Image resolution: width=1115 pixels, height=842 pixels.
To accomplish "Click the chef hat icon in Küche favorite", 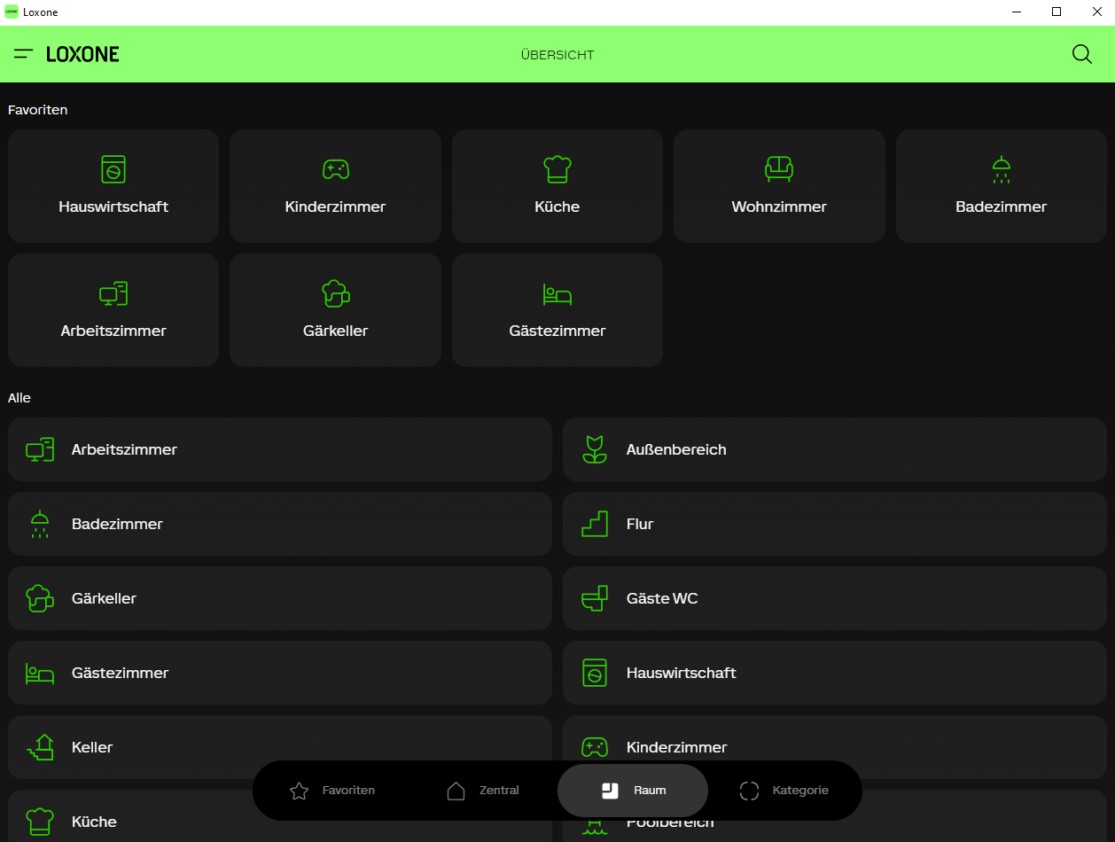I will click(x=557, y=168).
